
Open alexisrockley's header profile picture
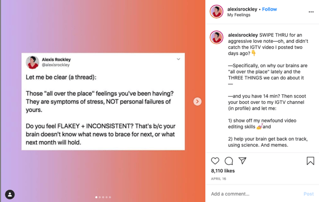click(216, 12)
